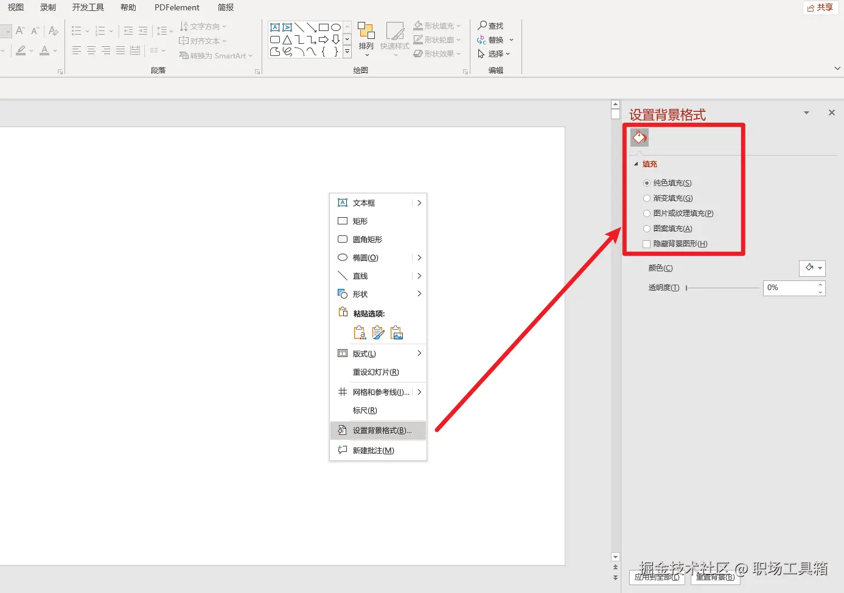Expand shapes gallery more button
The height and width of the screenshot is (593, 844).
pos(347,52)
